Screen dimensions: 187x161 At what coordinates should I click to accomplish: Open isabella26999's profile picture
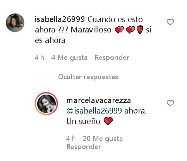[15, 23]
